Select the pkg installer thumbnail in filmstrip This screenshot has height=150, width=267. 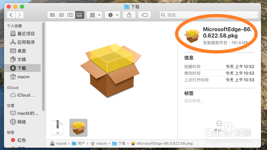[78, 128]
